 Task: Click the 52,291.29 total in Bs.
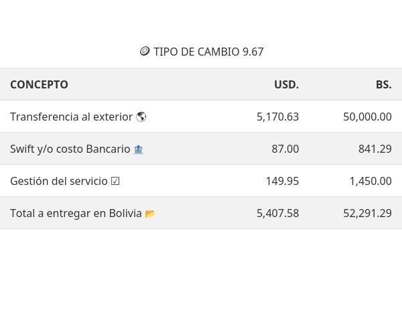coord(367,213)
